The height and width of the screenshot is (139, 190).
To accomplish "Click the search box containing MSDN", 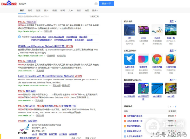I will 55,3.
